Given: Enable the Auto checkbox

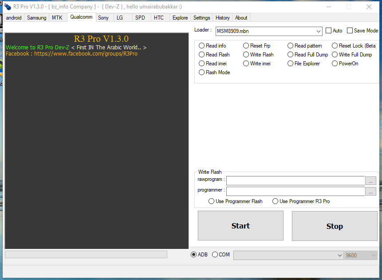Looking at the screenshot, I should 334,31.
